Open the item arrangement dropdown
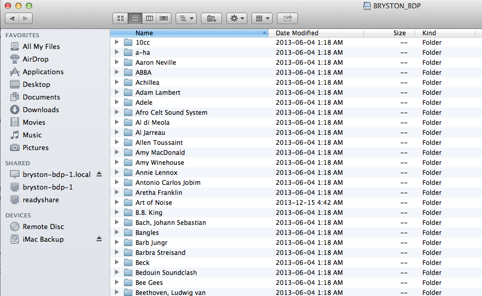The image size is (482, 296). click(x=186, y=18)
